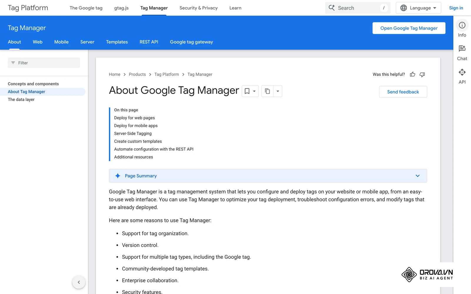Open The data layer sidebar item

tap(21, 100)
